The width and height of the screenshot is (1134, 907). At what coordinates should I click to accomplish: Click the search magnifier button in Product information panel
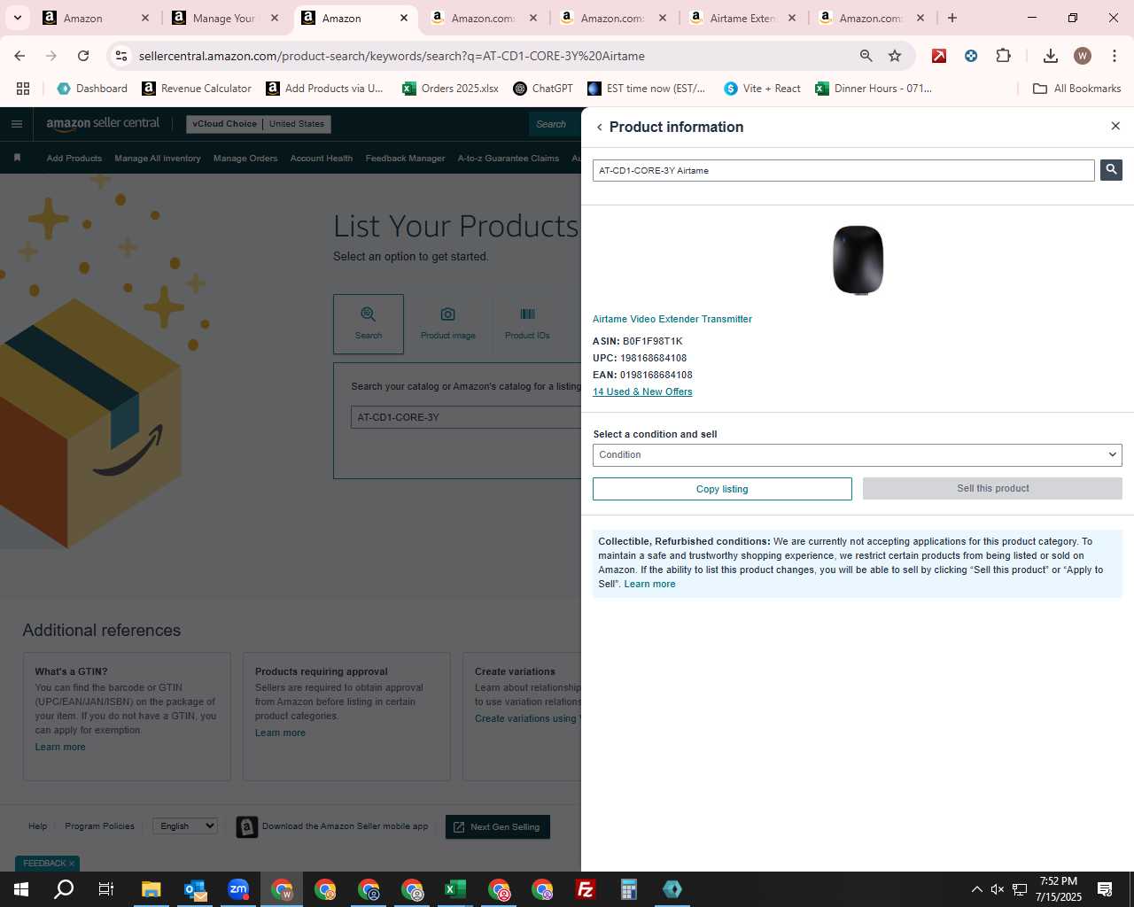[1111, 170]
